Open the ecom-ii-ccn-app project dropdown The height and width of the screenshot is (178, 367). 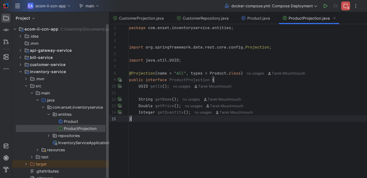click(x=49, y=6)
